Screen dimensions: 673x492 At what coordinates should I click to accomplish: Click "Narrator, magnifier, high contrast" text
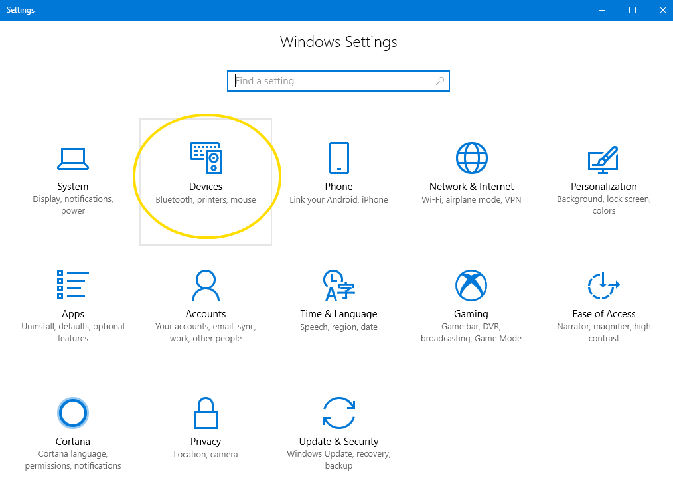604,332
